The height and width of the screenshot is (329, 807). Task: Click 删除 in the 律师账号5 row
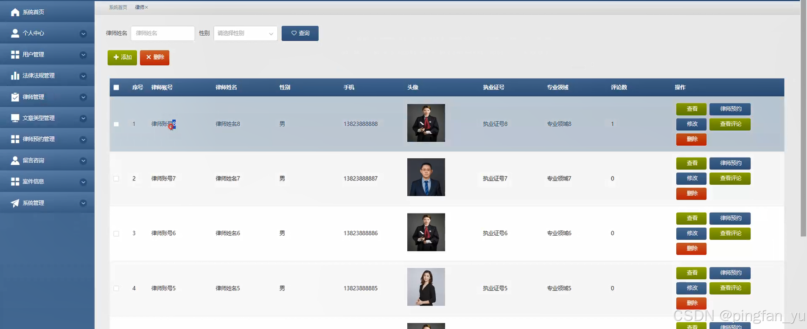click(691, 303)
